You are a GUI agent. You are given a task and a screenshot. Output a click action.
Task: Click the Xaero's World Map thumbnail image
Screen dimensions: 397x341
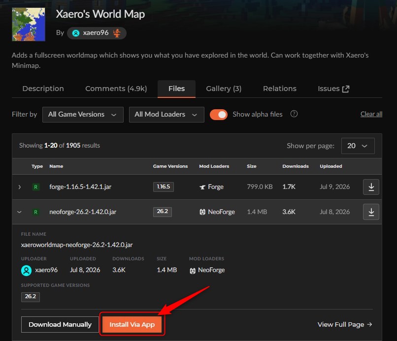29,24
